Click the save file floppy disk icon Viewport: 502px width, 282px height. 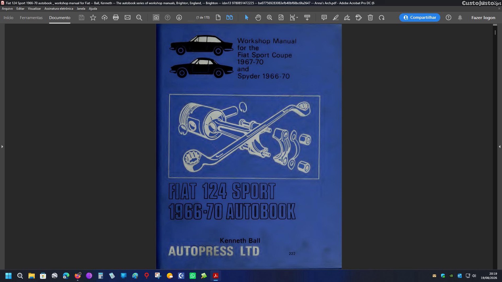[81, 17]
